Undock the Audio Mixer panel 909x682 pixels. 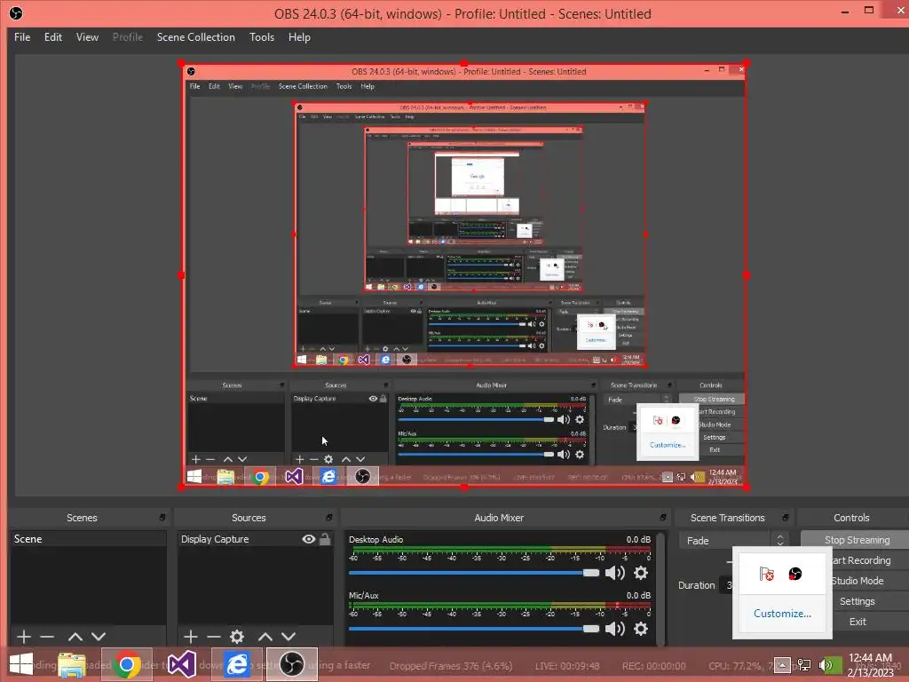tap(662, 518)
